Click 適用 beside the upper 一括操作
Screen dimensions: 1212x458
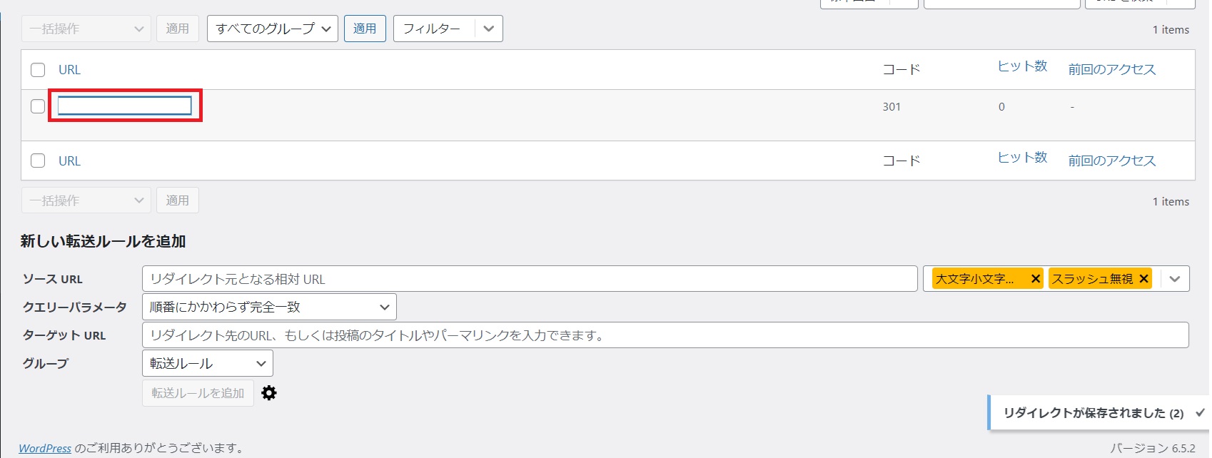(x=178, y=29)
